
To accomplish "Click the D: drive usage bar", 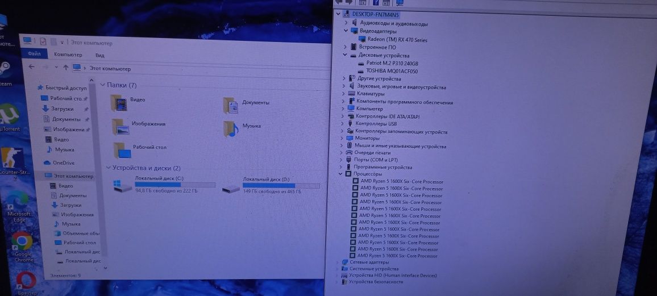I will click(x=281, y=185).
